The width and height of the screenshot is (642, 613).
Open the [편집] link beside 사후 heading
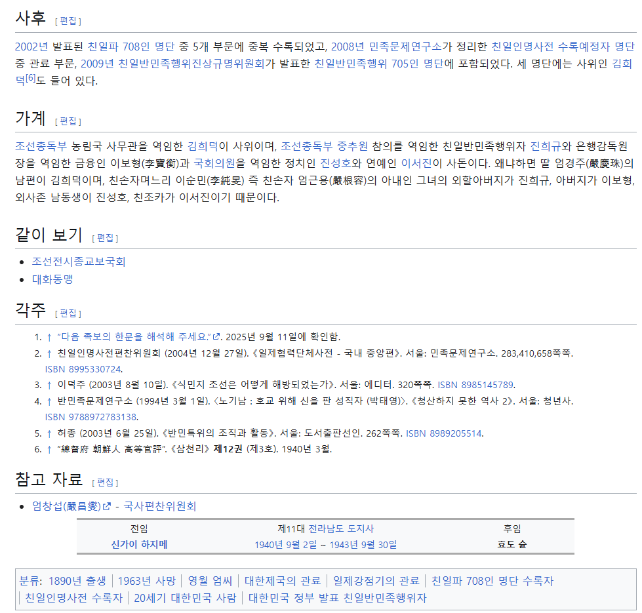[x=68, y=20]
